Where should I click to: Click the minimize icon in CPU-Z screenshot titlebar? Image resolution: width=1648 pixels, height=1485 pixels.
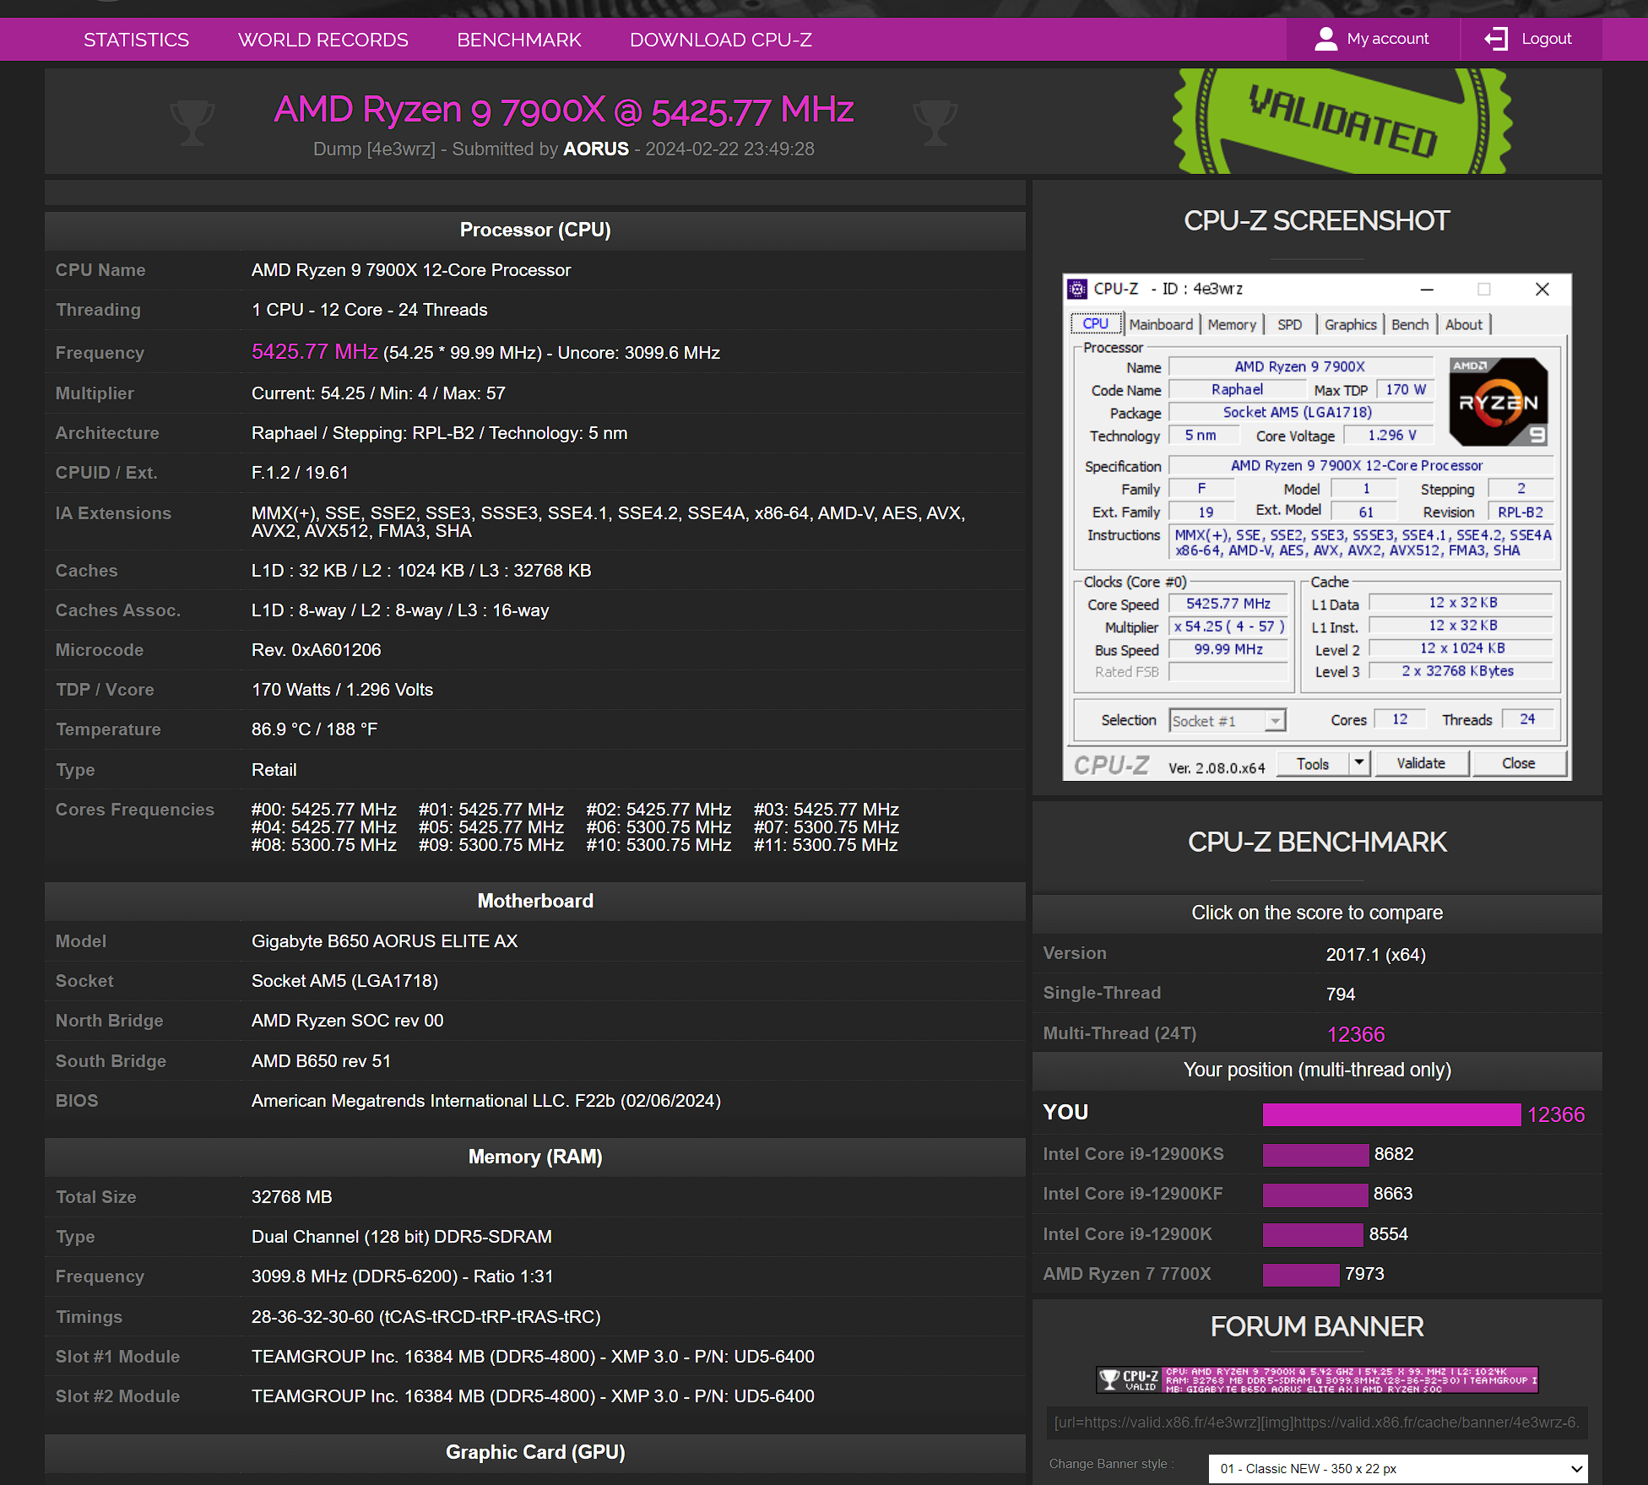1427,289
